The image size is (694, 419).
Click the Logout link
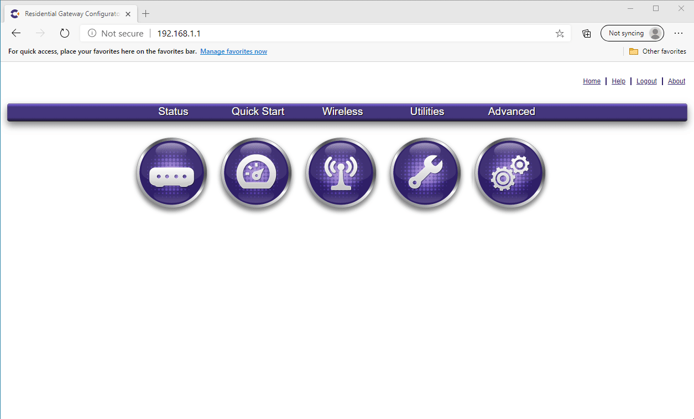click(646, 81)
